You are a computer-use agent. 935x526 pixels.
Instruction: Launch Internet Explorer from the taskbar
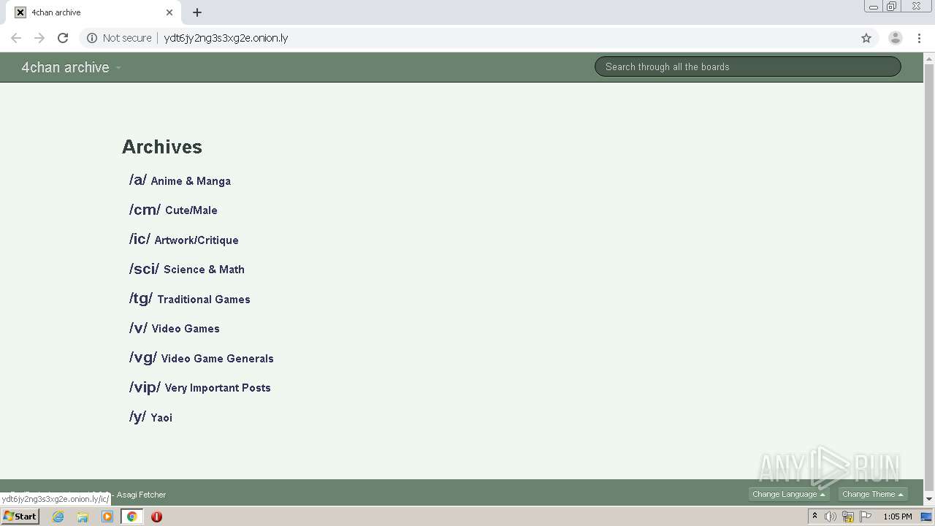pyautogui.click(x=58, y=517)
